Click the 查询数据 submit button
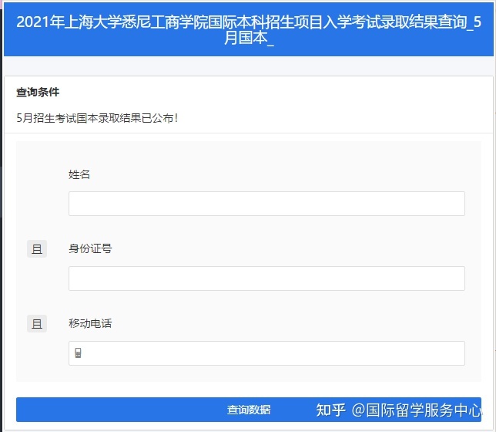 (249, 410)
